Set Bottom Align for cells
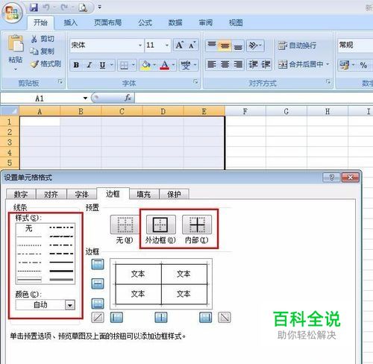Screen dimensions: 373x364 (238, 45)
